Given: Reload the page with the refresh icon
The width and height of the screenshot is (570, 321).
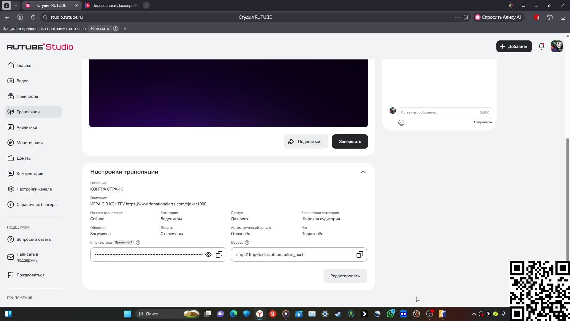Looking at the screenshot, I should pyautogui.click(x=33, y=17).
